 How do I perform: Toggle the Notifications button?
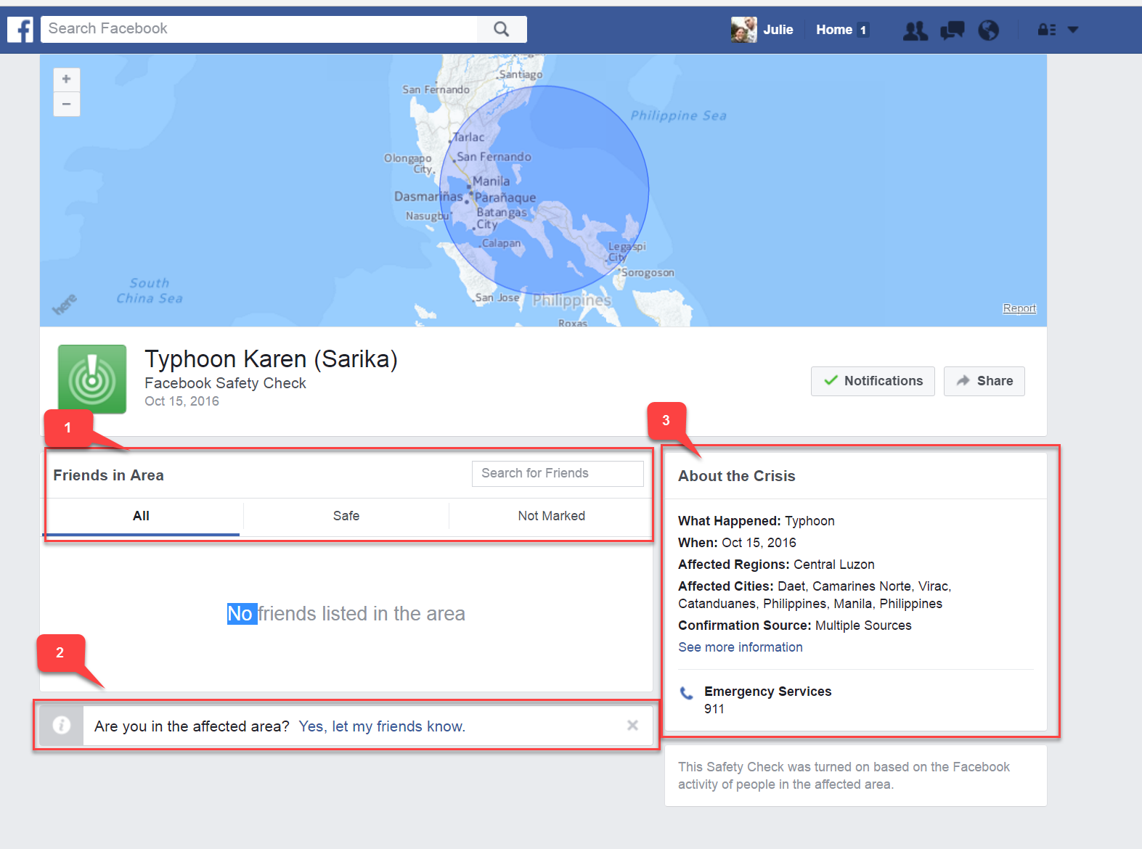click(x=873, y=381)
